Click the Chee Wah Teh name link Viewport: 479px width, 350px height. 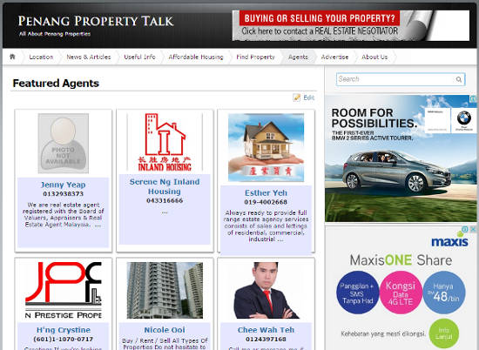pos(266,330)
